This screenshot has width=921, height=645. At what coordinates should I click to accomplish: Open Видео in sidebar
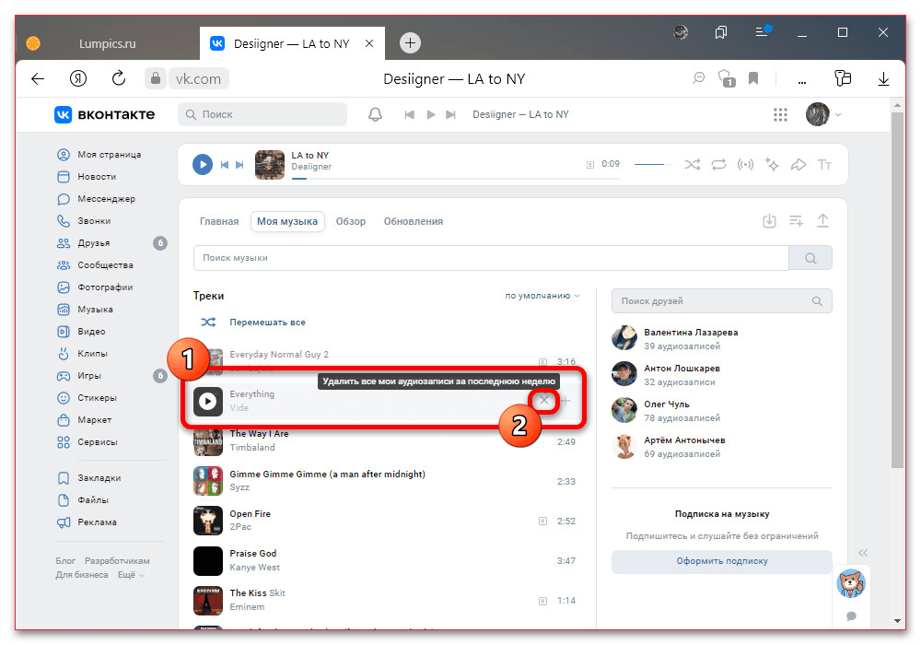(x=82, y=332)
